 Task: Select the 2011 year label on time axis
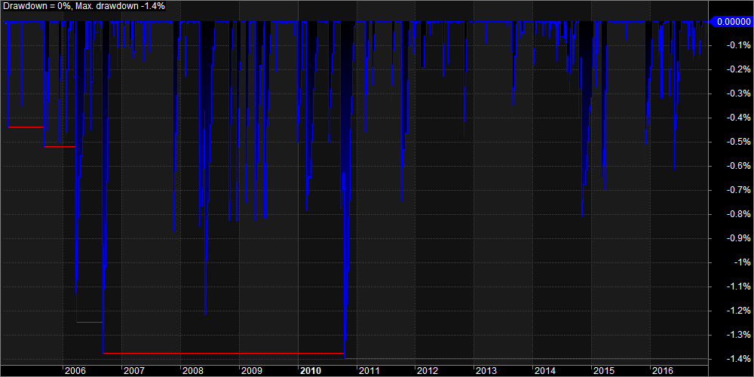pos(369,371)
